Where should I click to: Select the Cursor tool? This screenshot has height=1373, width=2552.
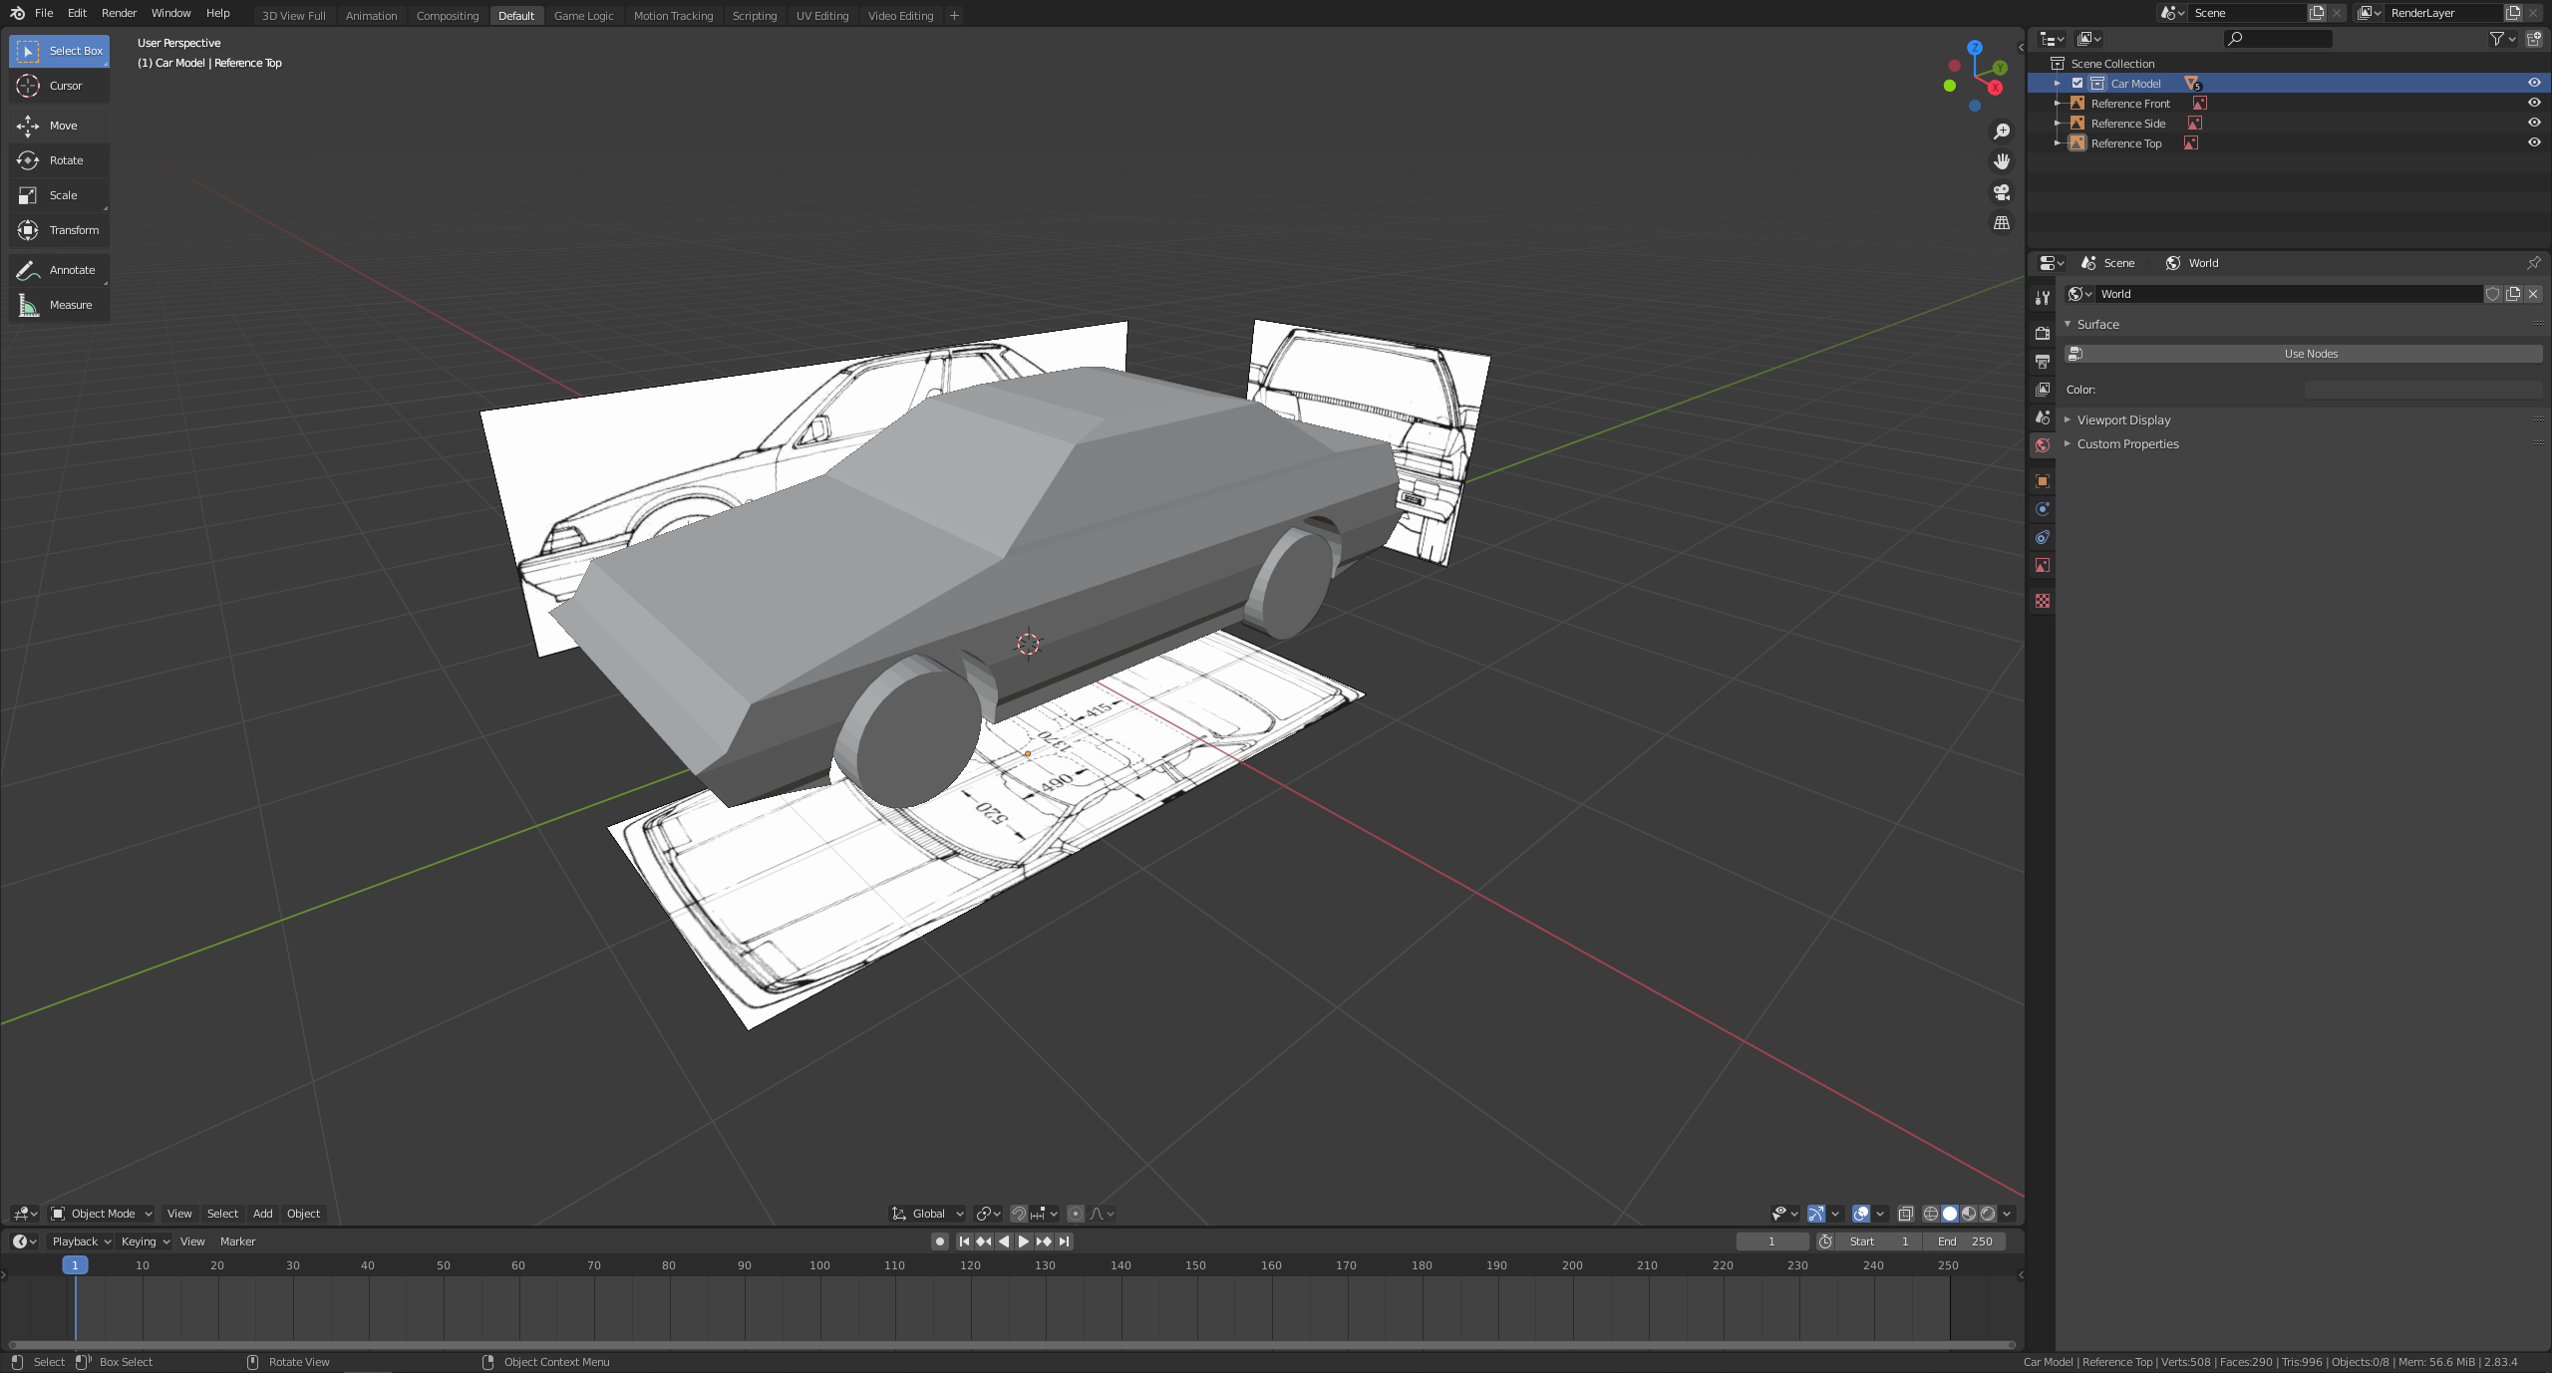[59, 86]
